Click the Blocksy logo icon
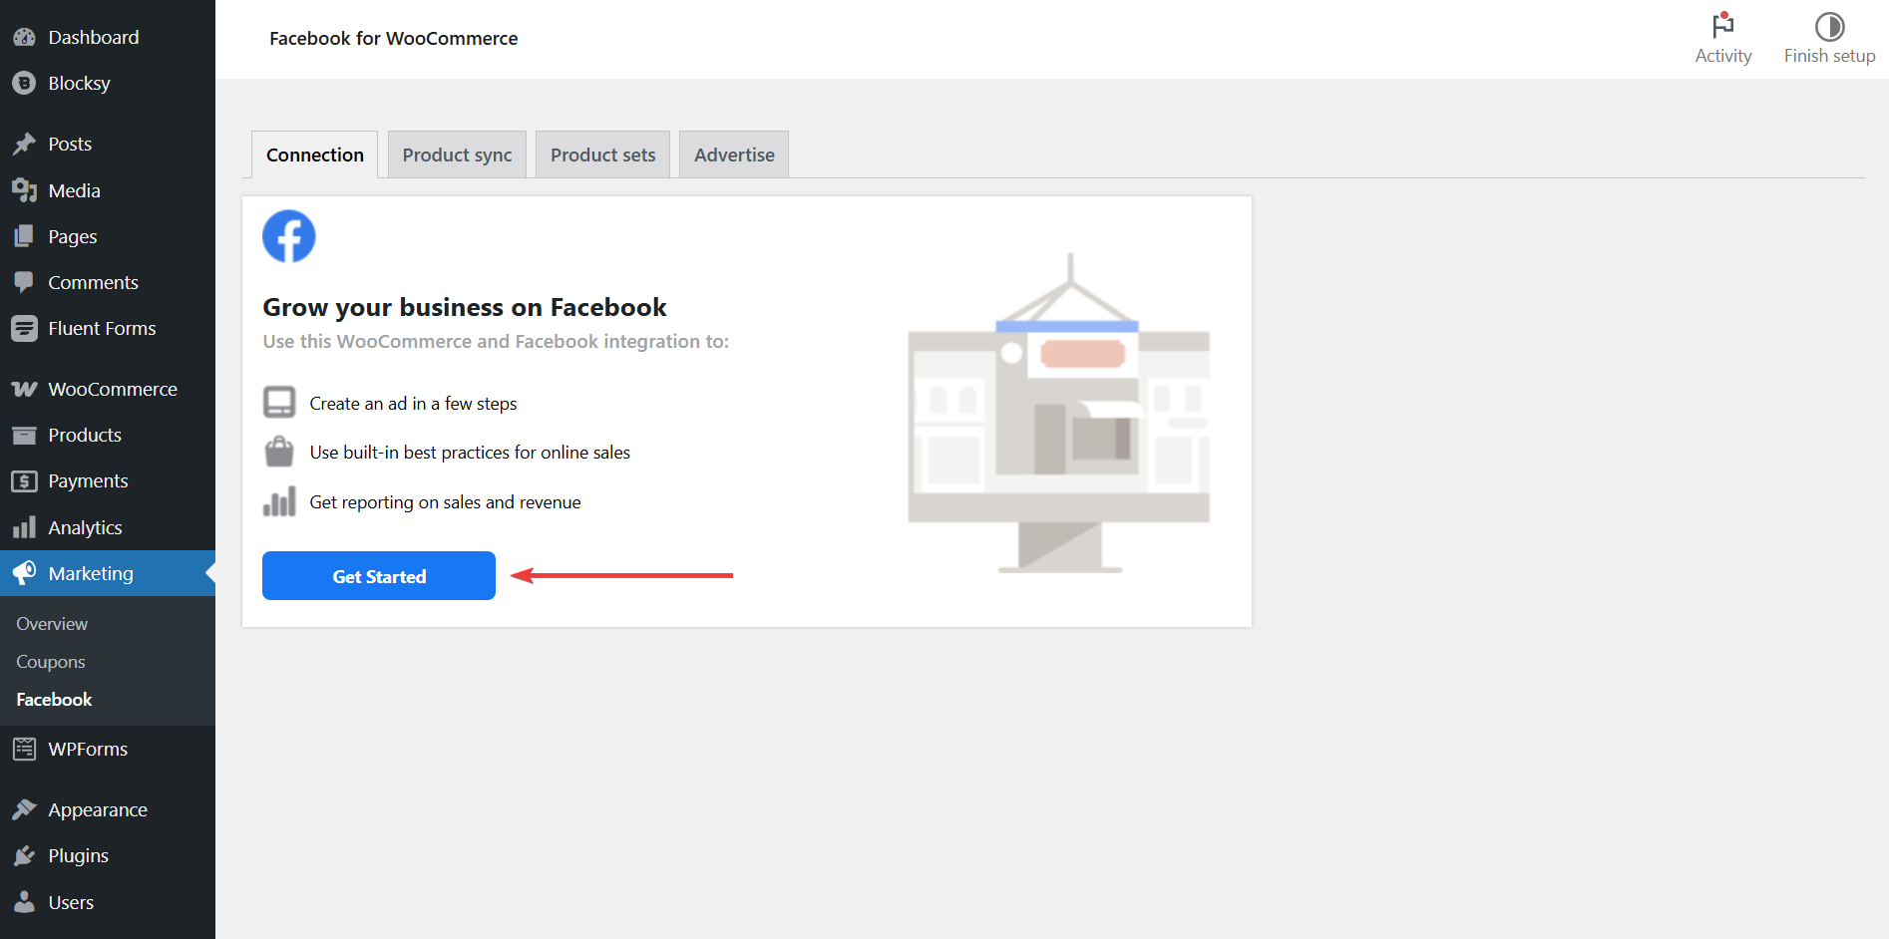1889x939 pixels. (24, 83)
